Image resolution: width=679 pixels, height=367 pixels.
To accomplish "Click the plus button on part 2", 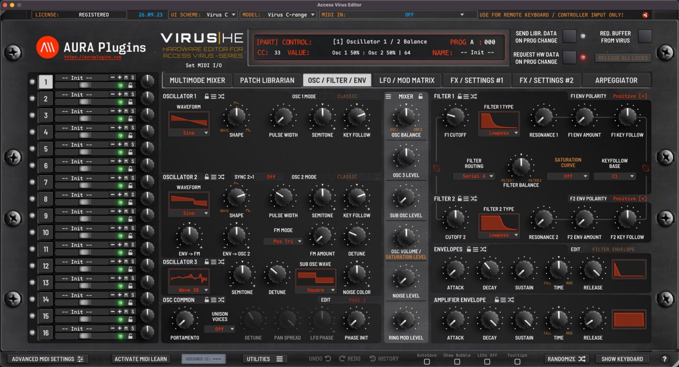I will [120, 94].
